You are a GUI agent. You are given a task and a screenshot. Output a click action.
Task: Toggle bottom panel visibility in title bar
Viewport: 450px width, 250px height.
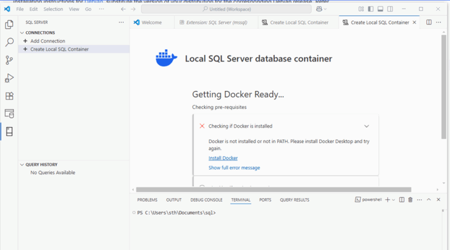[380, 9]
